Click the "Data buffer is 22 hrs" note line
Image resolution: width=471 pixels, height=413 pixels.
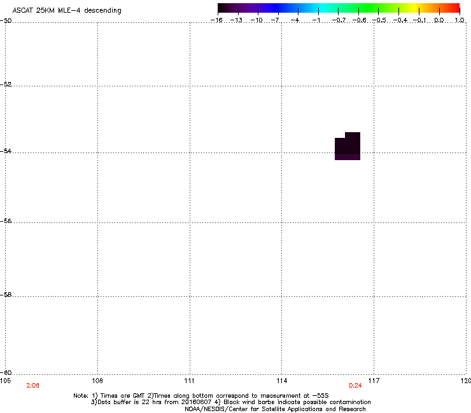[230, 402]
